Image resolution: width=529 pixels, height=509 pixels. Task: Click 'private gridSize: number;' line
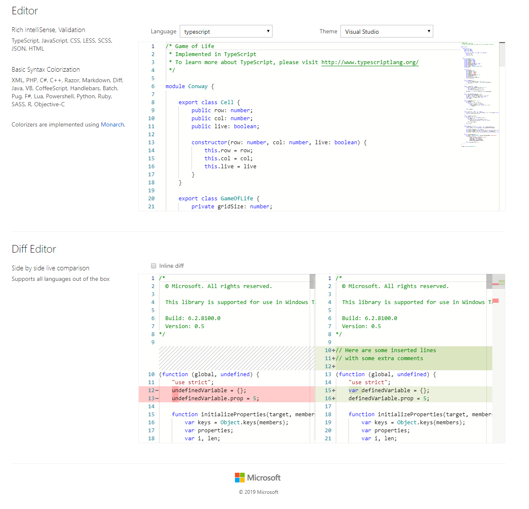[x=232, y=207]
